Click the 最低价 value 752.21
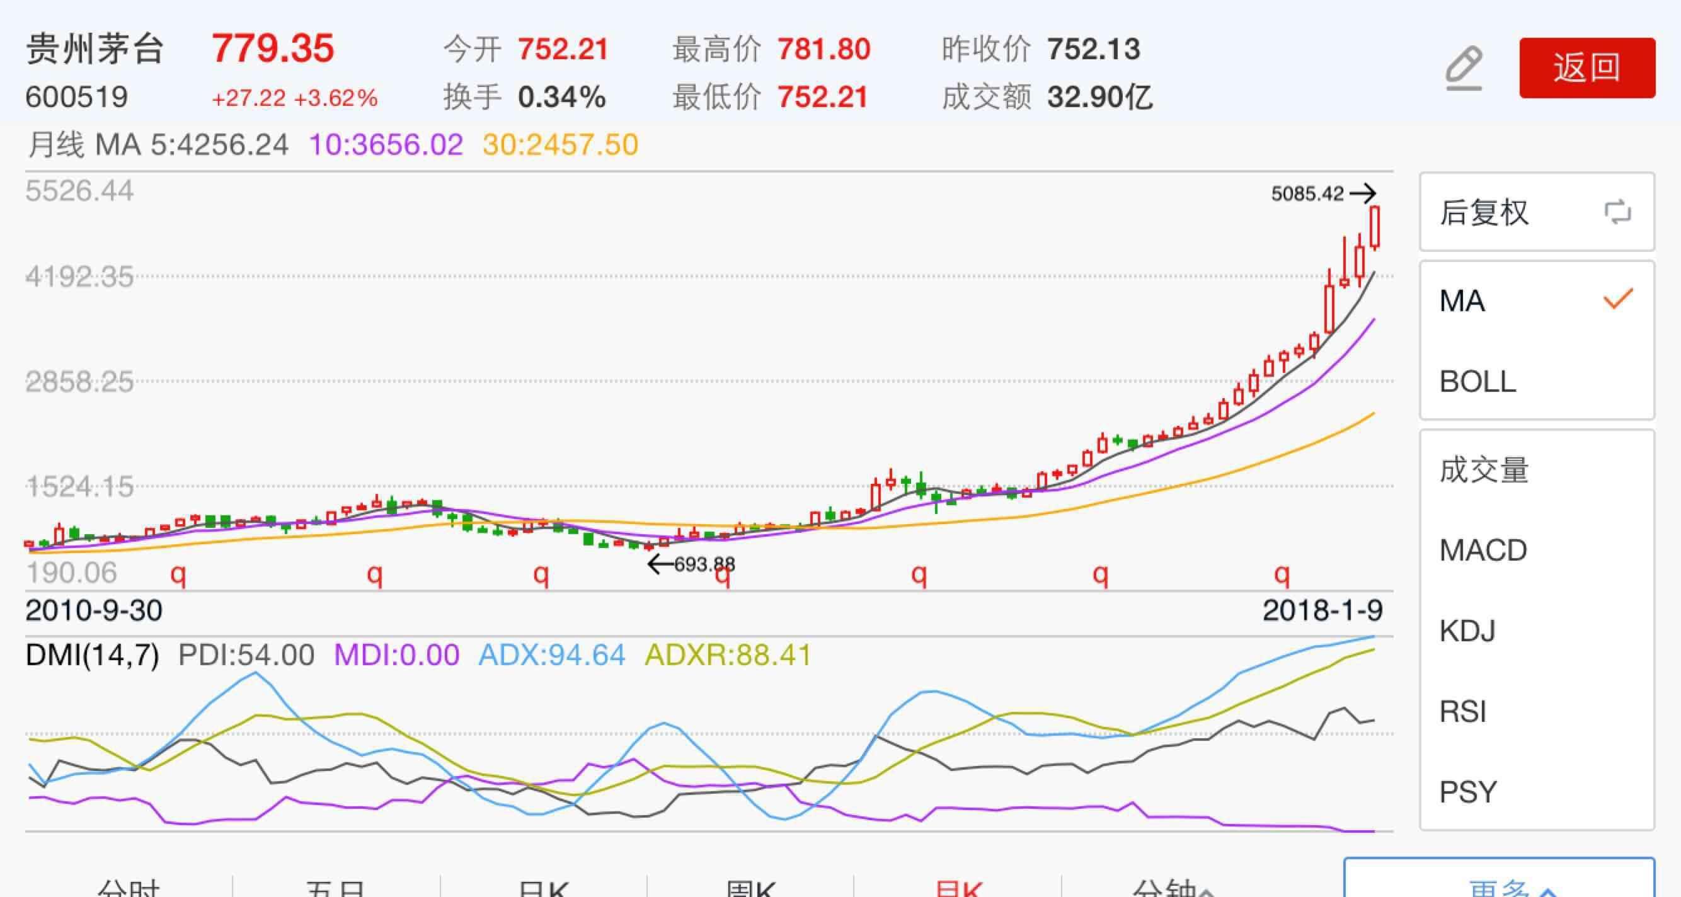This screenshot has height=897, width=1681. 822,97
